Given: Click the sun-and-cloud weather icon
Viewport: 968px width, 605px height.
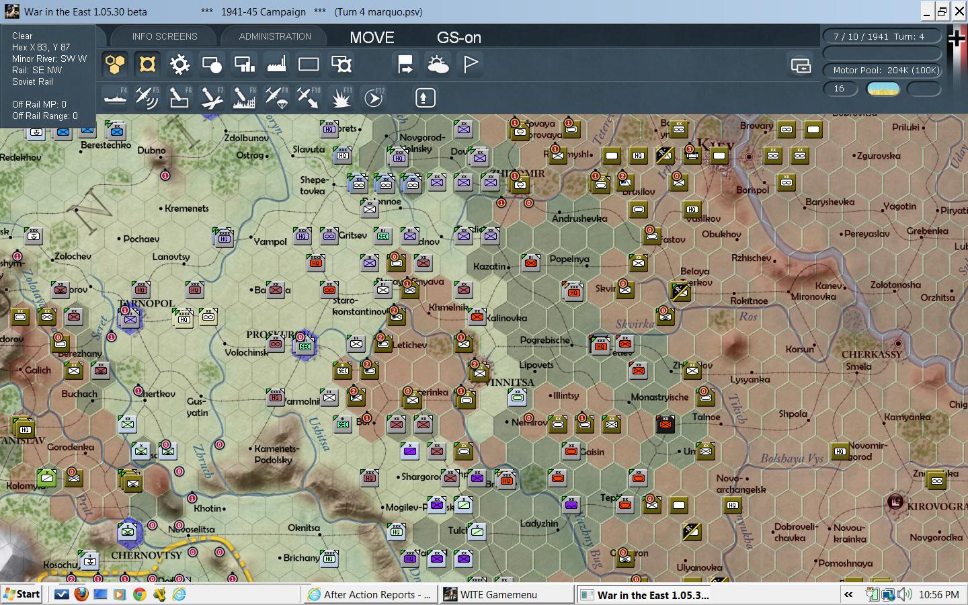Looking at the screenshot, I should (438, 65).
